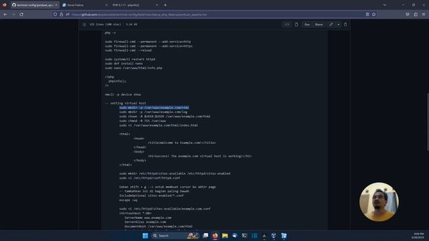The width and height of the screenshot is (429, 241).
Task: Delete this file with trash icon
Action: click(x=345, y=24)
